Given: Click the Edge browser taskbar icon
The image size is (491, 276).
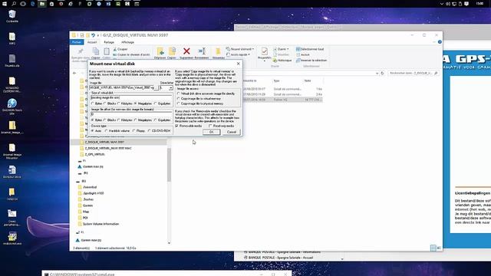Looking at the screenshot, I should (32, 4).
